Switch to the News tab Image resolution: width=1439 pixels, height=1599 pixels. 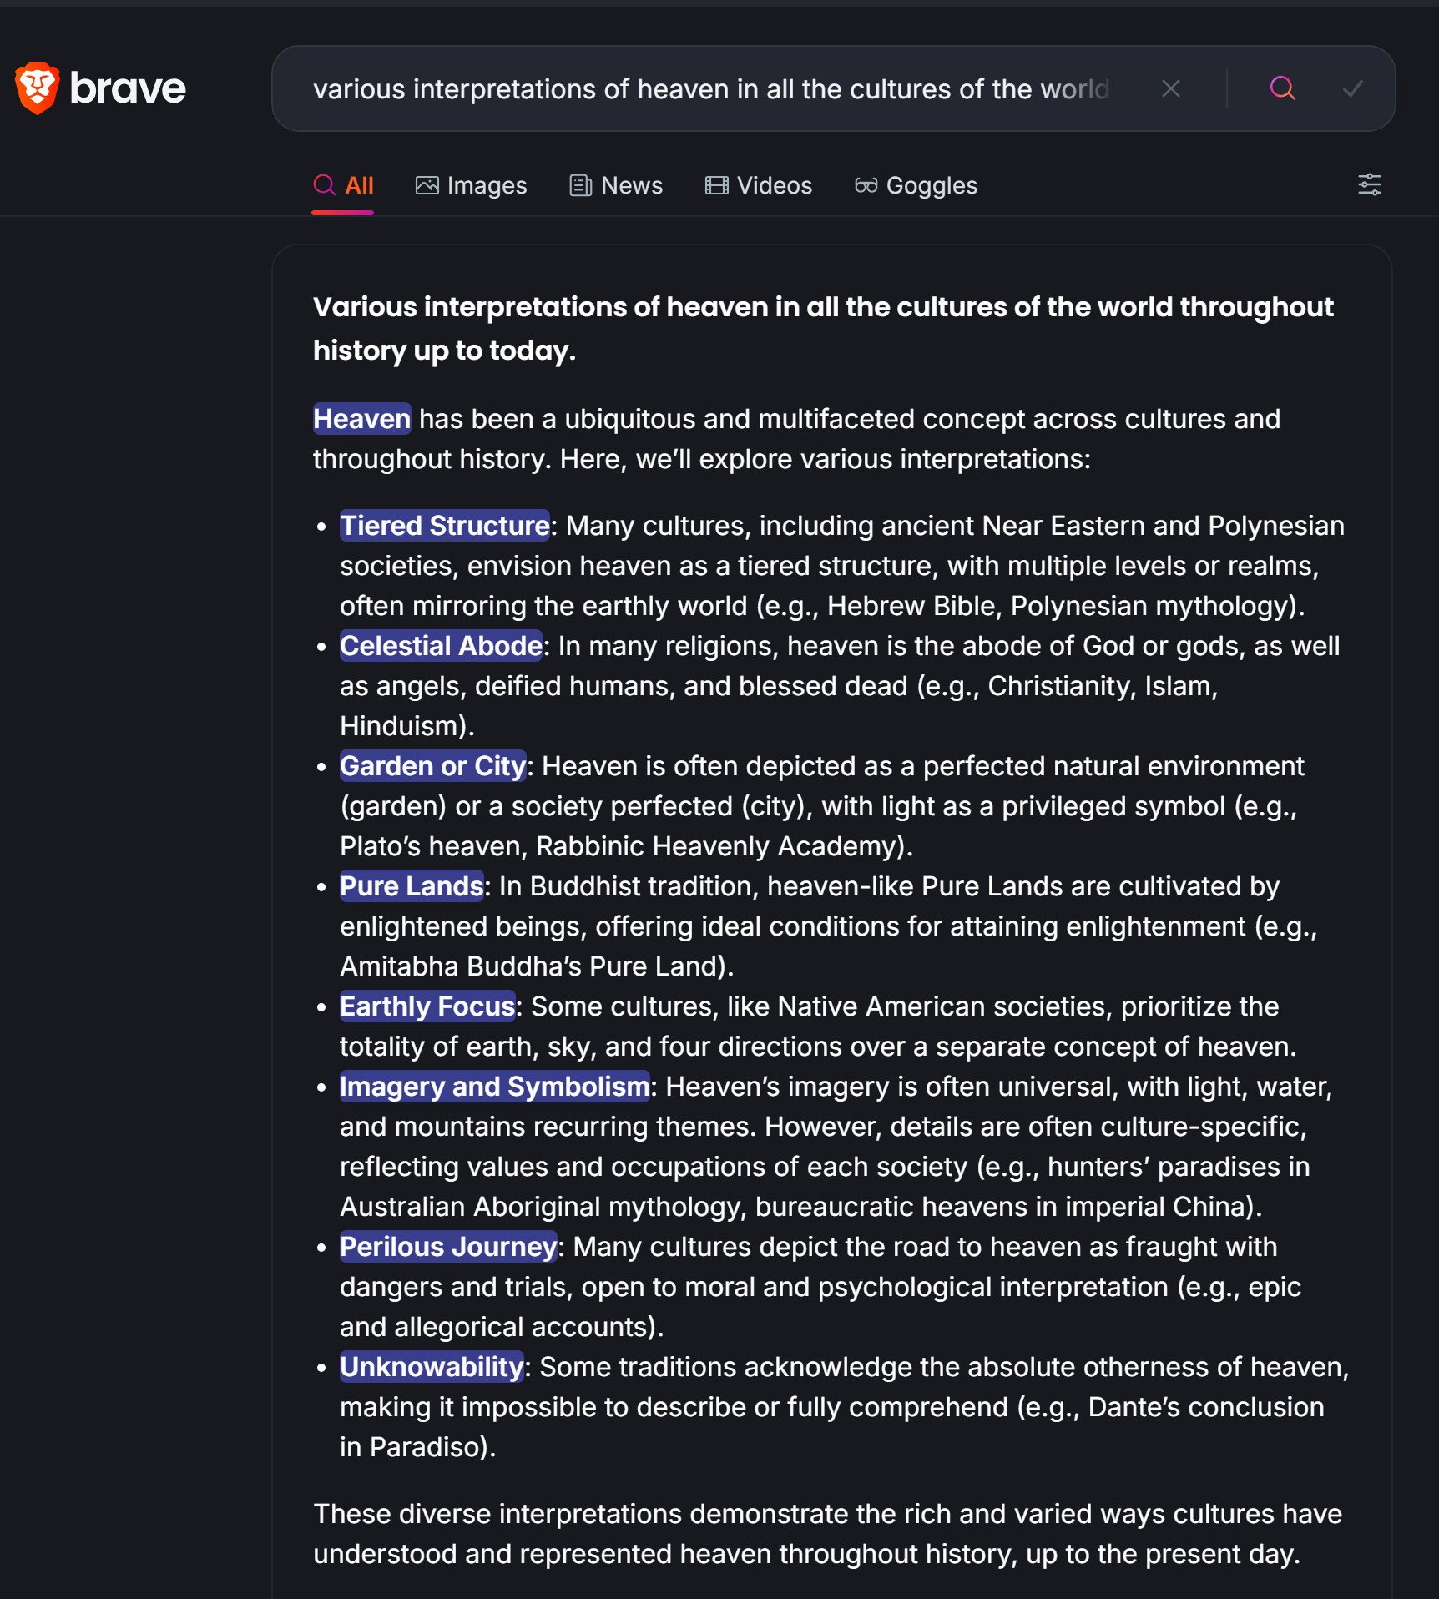pyautogui.click(x=616, y=185)
